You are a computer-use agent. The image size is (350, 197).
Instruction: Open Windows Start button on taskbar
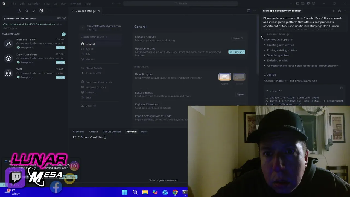tap(125, 192)
